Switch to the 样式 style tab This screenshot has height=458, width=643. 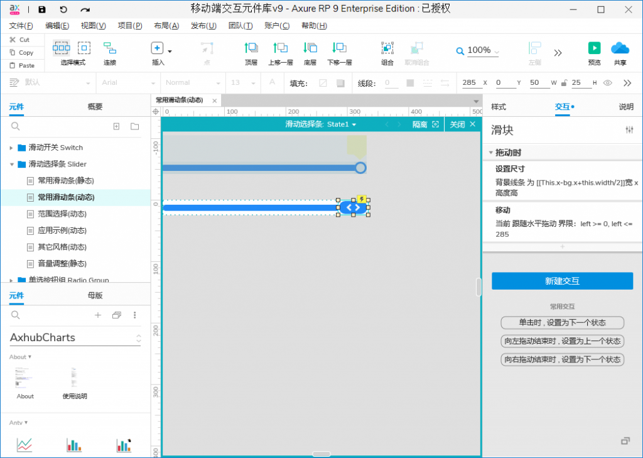pyautogui.click(x=499, y=107)
